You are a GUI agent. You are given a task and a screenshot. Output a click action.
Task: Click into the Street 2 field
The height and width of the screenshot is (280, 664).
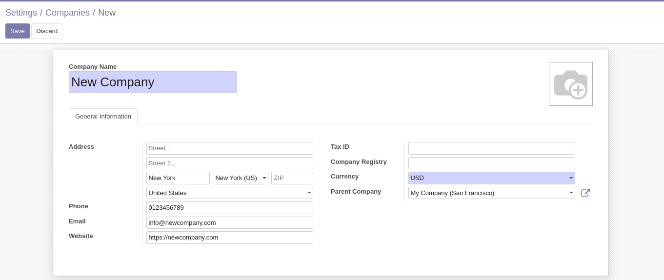pos(230,163)
